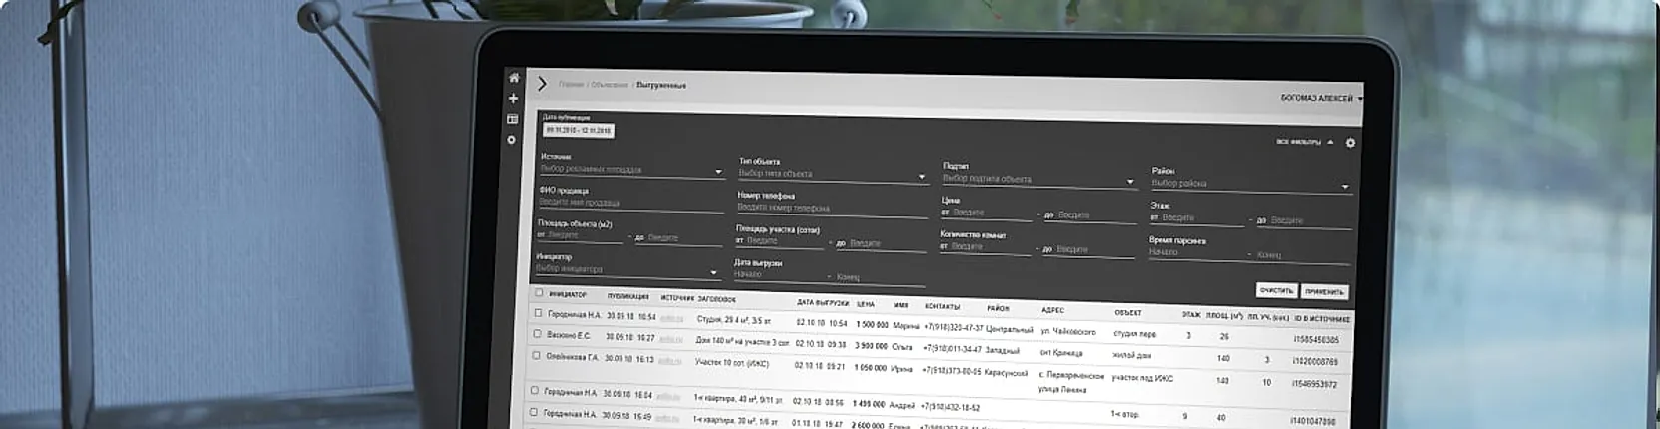Open the Богомаз Алексей user menu
Image resolution: width=1660 pixels, height=429 pixels.
click(1321, 98)
